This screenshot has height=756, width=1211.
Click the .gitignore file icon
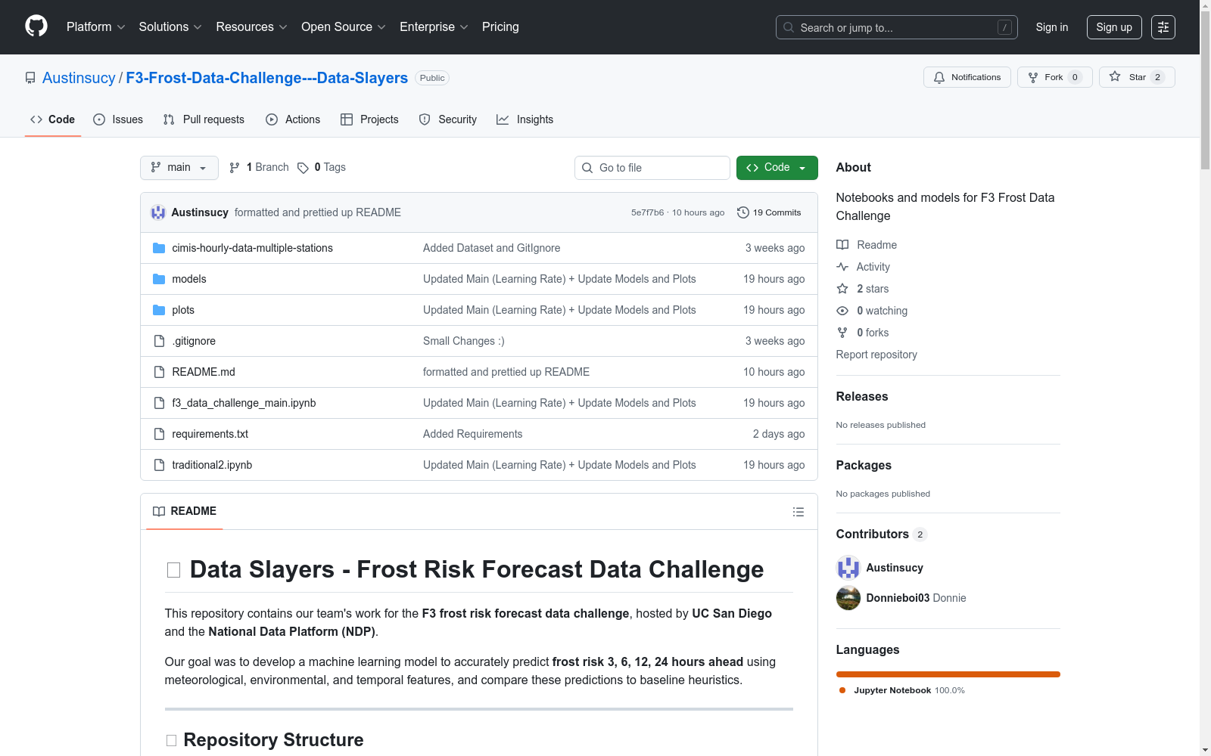coord(159,341)
